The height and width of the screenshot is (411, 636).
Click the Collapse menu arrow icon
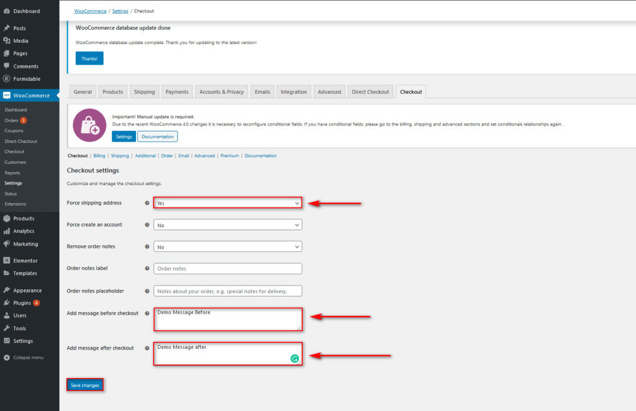point(6,358)
